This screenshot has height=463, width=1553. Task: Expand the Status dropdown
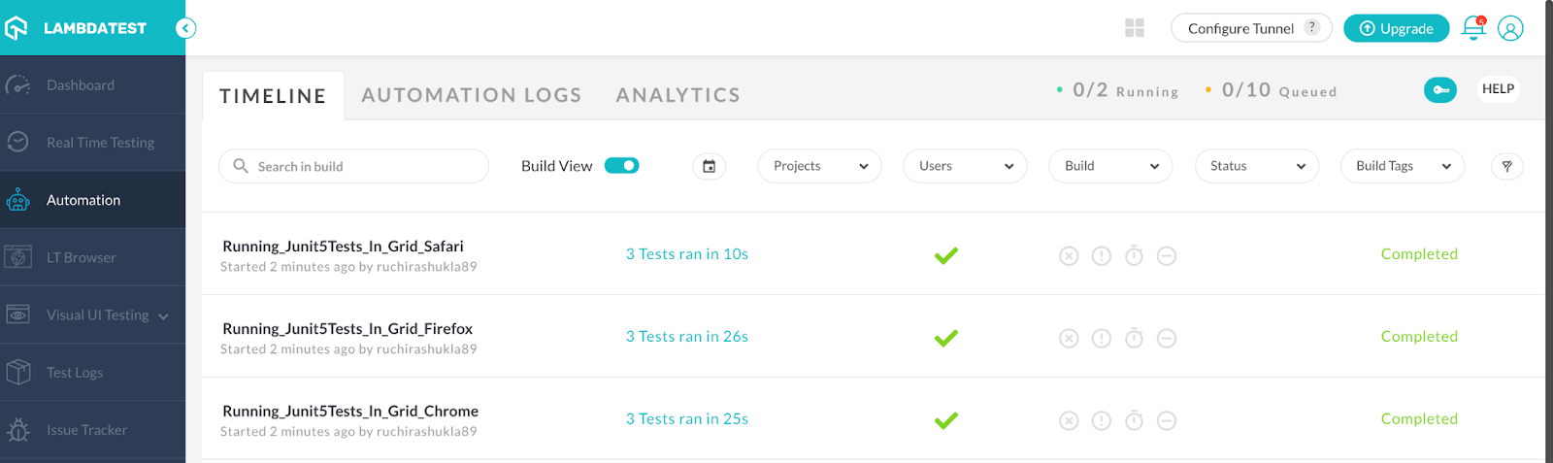pyautogui.click(x=1256, y=166)
